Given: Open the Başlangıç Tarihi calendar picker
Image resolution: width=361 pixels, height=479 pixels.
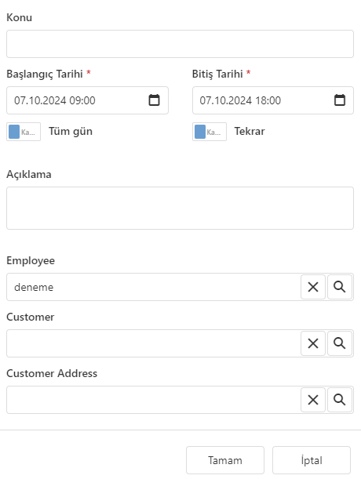Looking at the screenshot, I should (x=154, y=100).
